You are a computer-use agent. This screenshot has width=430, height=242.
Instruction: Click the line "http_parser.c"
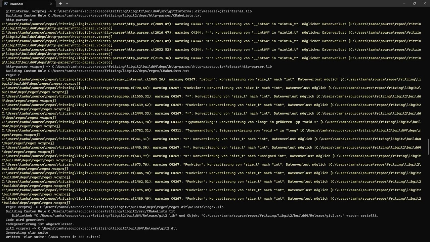click(19, 20)
